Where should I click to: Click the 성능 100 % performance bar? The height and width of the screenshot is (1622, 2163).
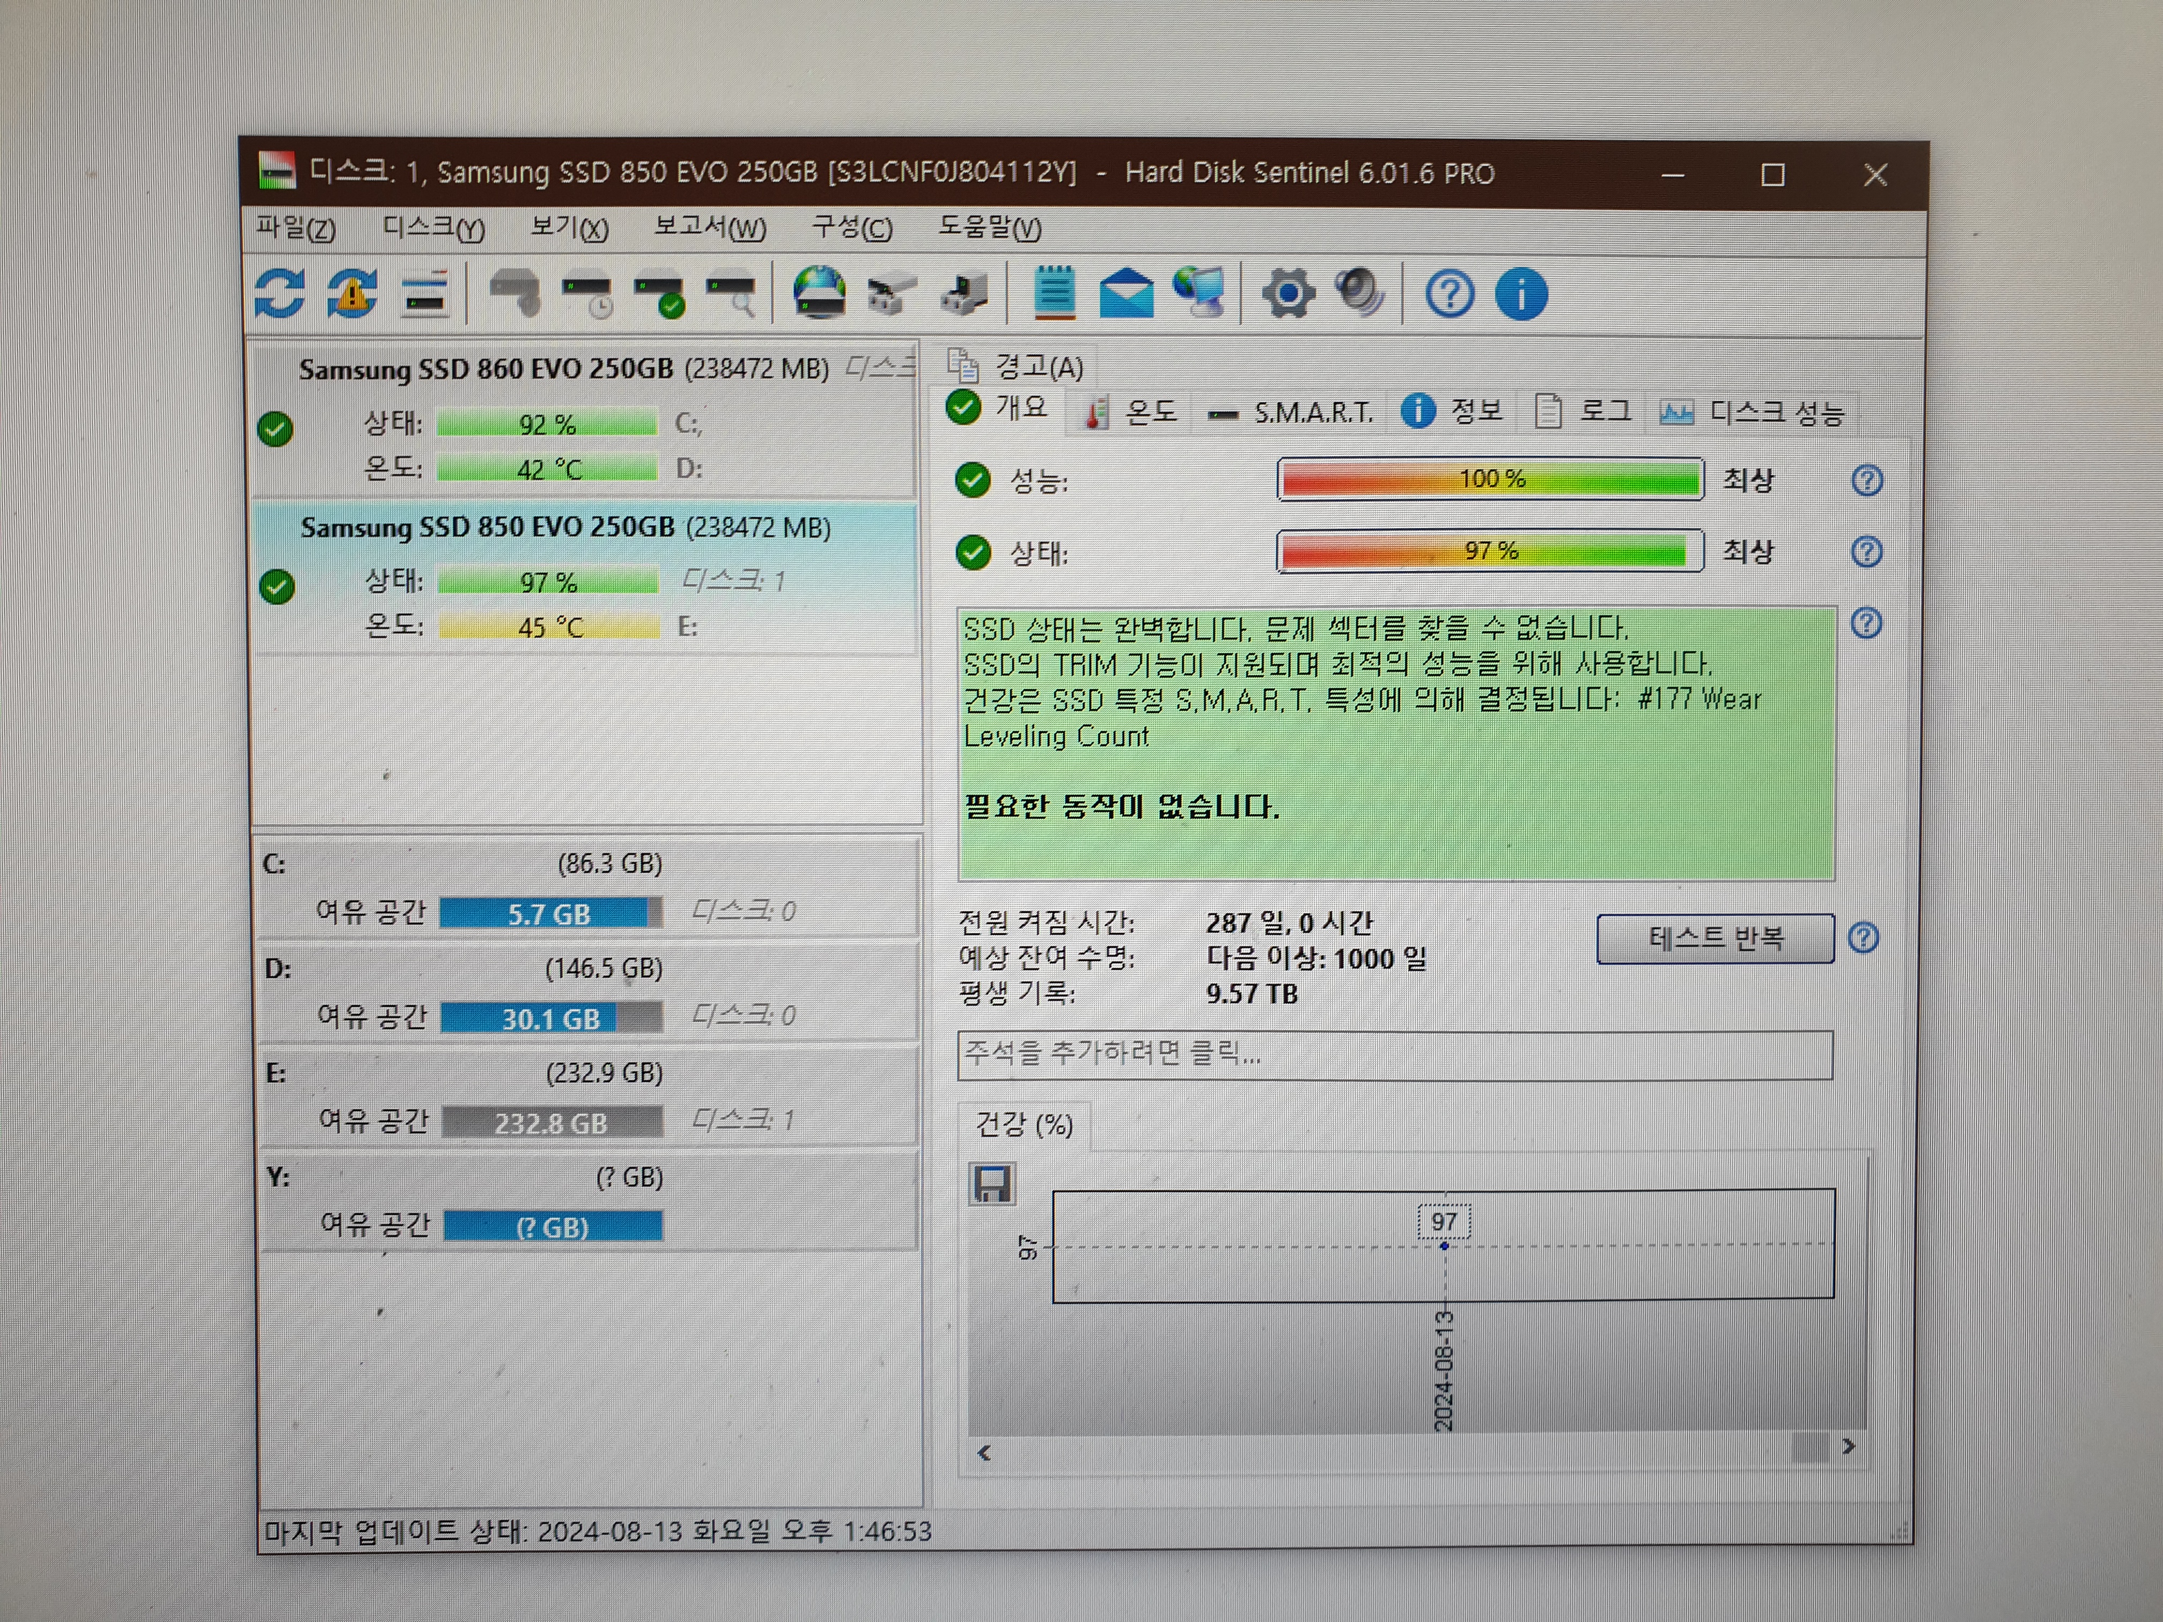coord(1491,479)
